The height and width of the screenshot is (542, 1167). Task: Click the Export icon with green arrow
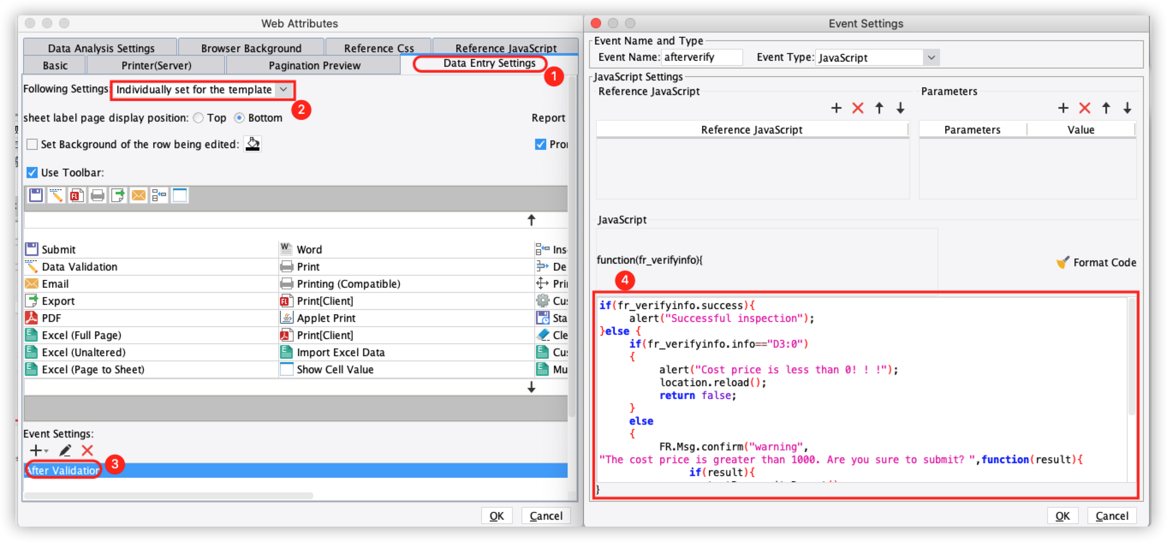tap(118, 195)
